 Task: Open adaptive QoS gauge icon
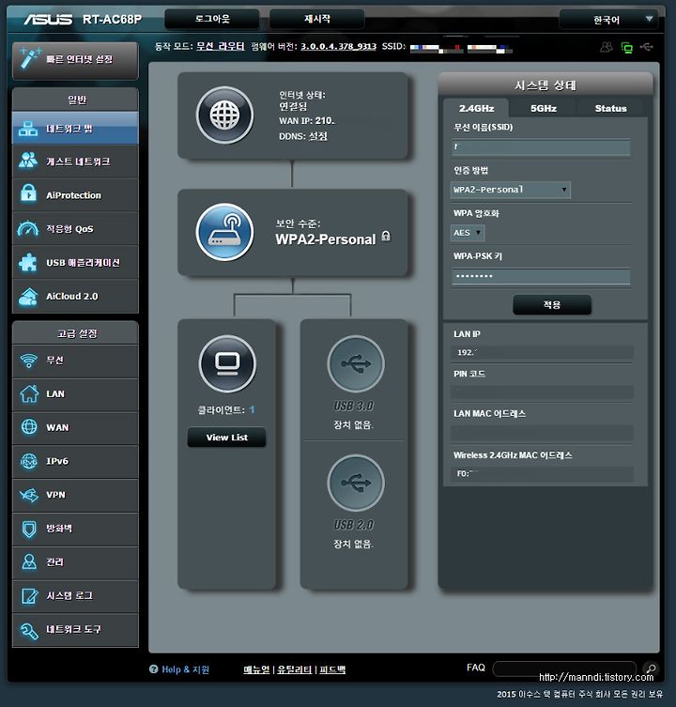(x=28, y=228)
